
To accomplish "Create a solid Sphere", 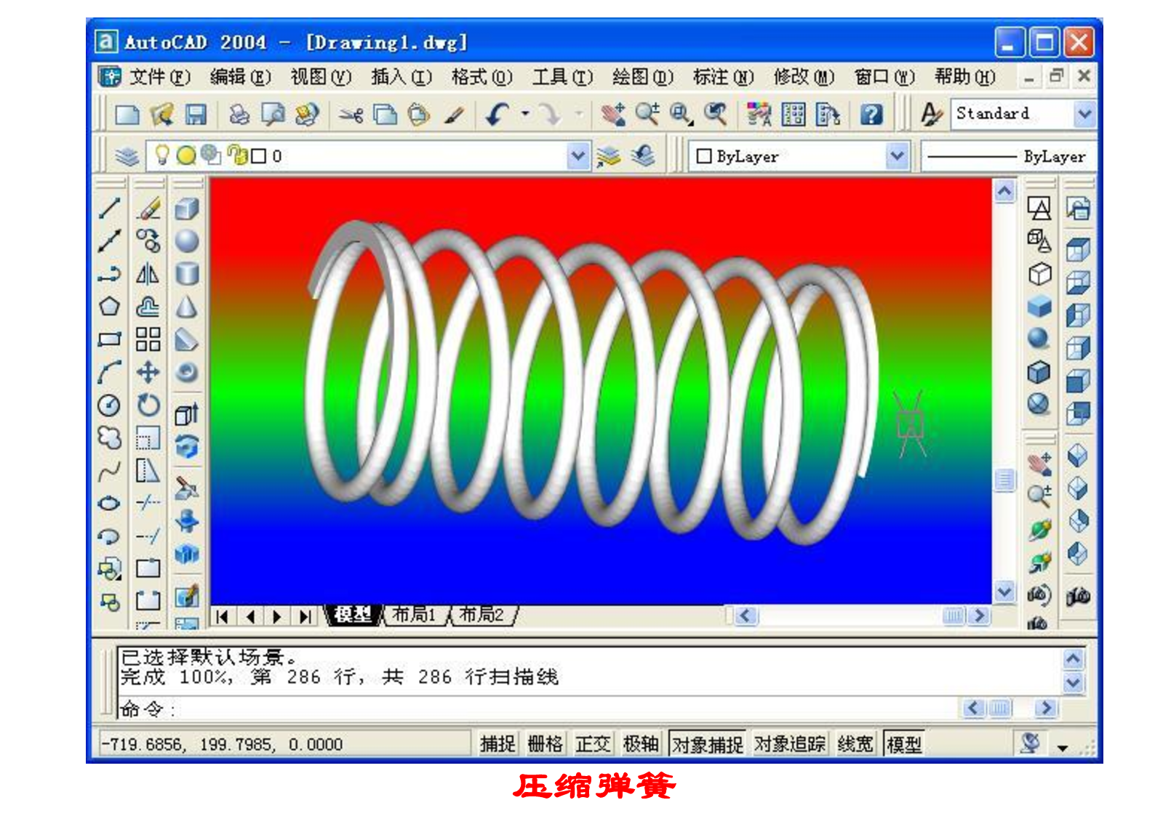I will coord(187,241).
